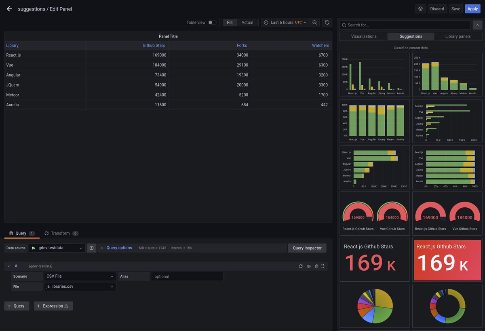
Task: Open the Scenario CSV File dropdown
Action: (80, 276)
